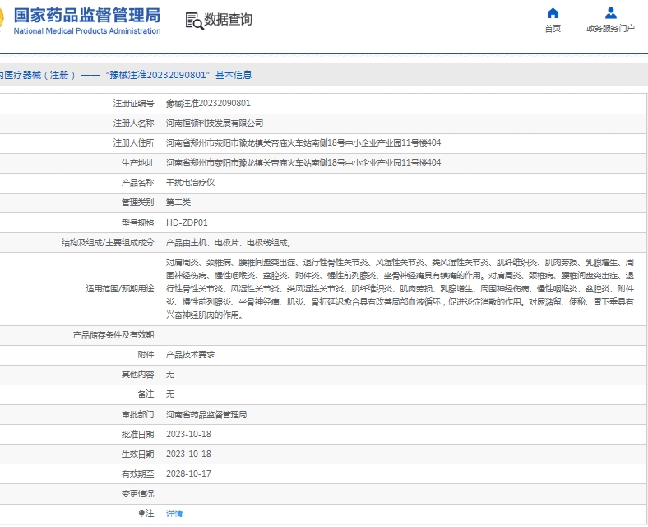Open the 政务服务门户 user icon
The width and height of the screenshot is (648, 527).
click(x=611, y=13)
